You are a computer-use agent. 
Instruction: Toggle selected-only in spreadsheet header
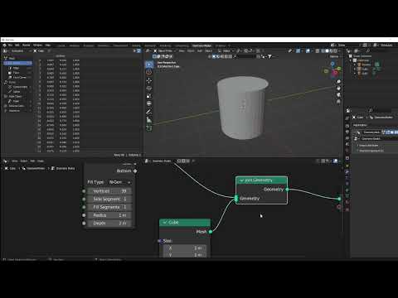(x=134, y=50)
